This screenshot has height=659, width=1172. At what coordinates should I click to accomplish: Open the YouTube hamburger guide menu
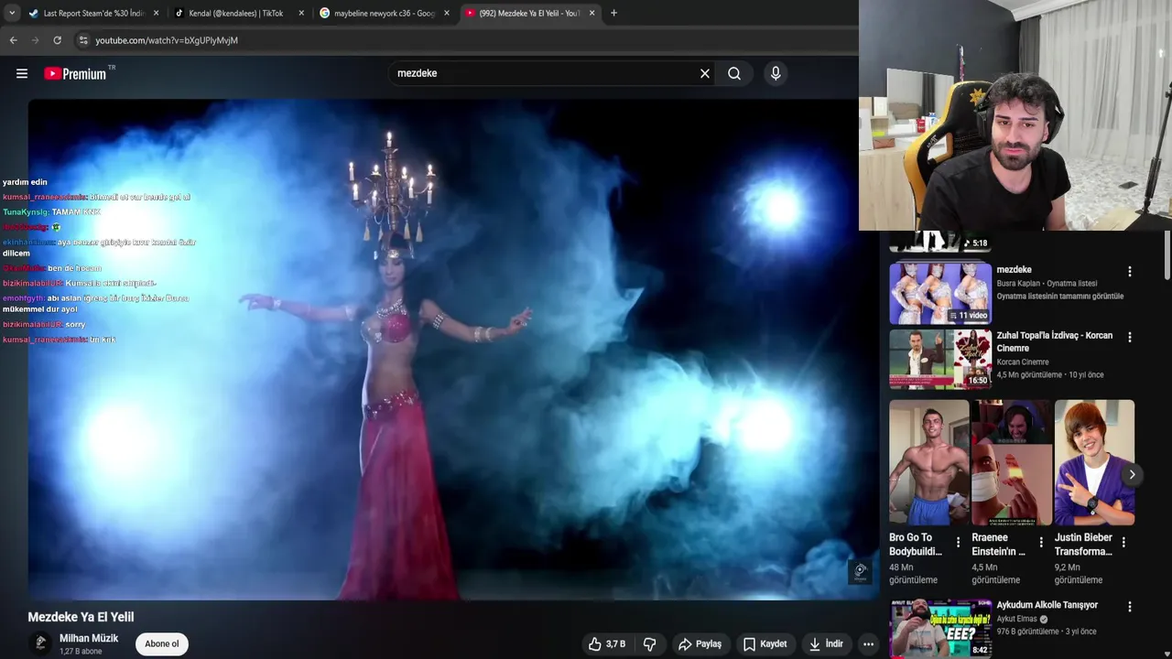(22, 73)
